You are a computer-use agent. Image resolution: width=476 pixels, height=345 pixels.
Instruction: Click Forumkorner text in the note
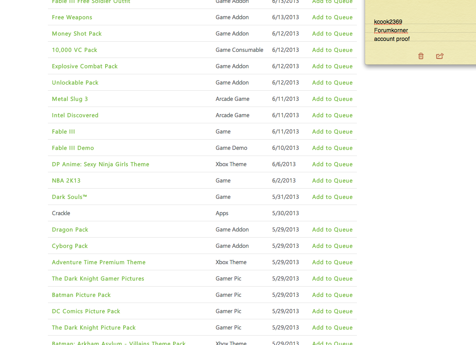click(391, 30)
